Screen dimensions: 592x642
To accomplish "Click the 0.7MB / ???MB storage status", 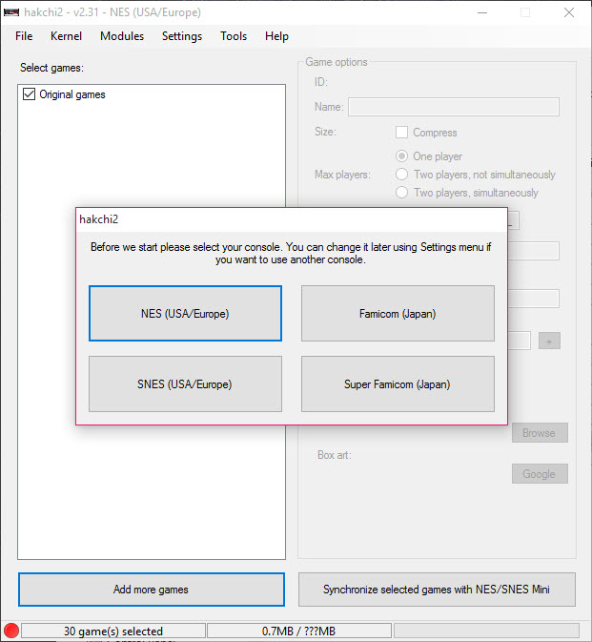I will pyautogui.click(x=298, y=631).
